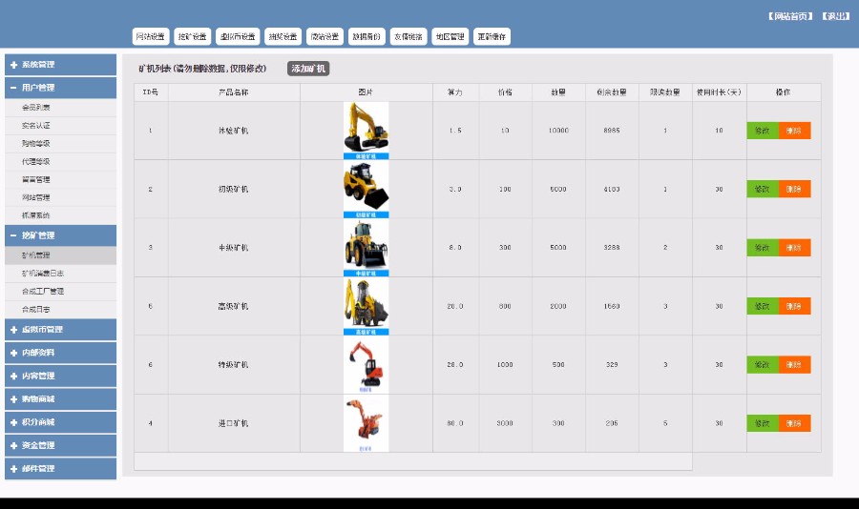859x509 pixels.
Task: Click the 中级矿机 wheel loader image
Action: [x=366, y=248]
